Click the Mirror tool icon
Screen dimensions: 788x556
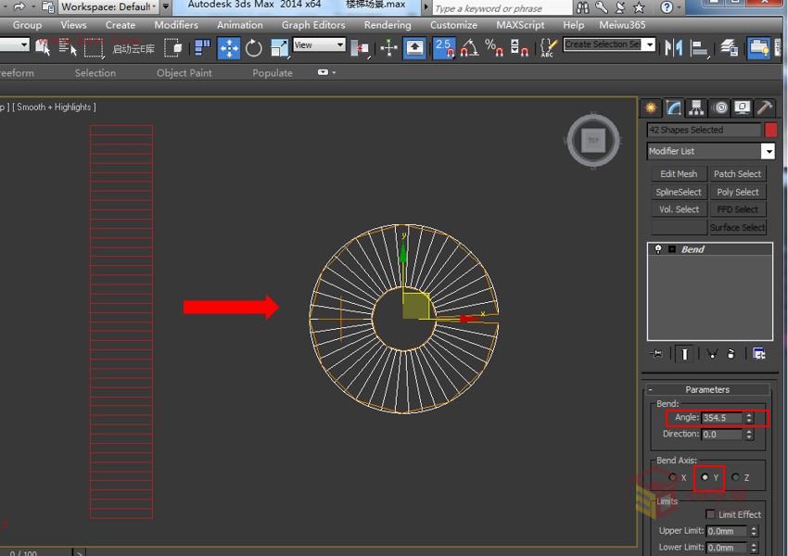(674, 47)
